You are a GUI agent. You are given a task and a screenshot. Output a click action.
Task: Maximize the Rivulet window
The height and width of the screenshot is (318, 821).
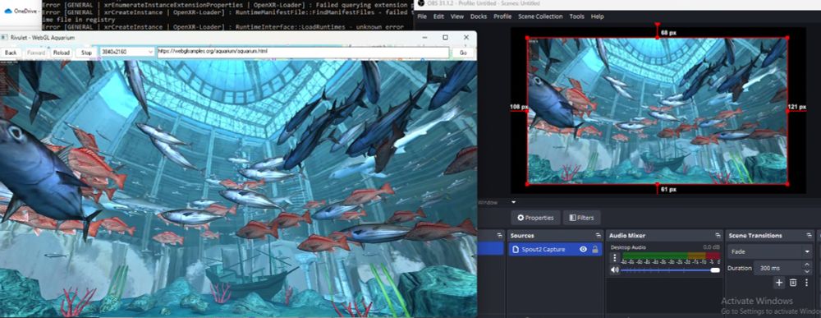click(x=445, y=38)
